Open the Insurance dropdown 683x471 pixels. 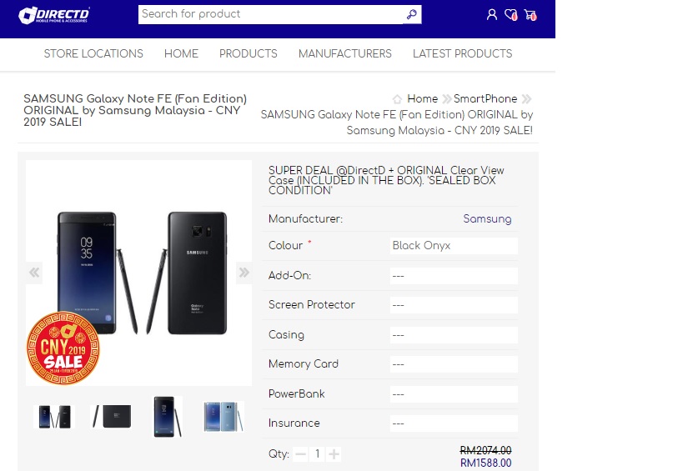pyautogui.click(x=454, y=423)
